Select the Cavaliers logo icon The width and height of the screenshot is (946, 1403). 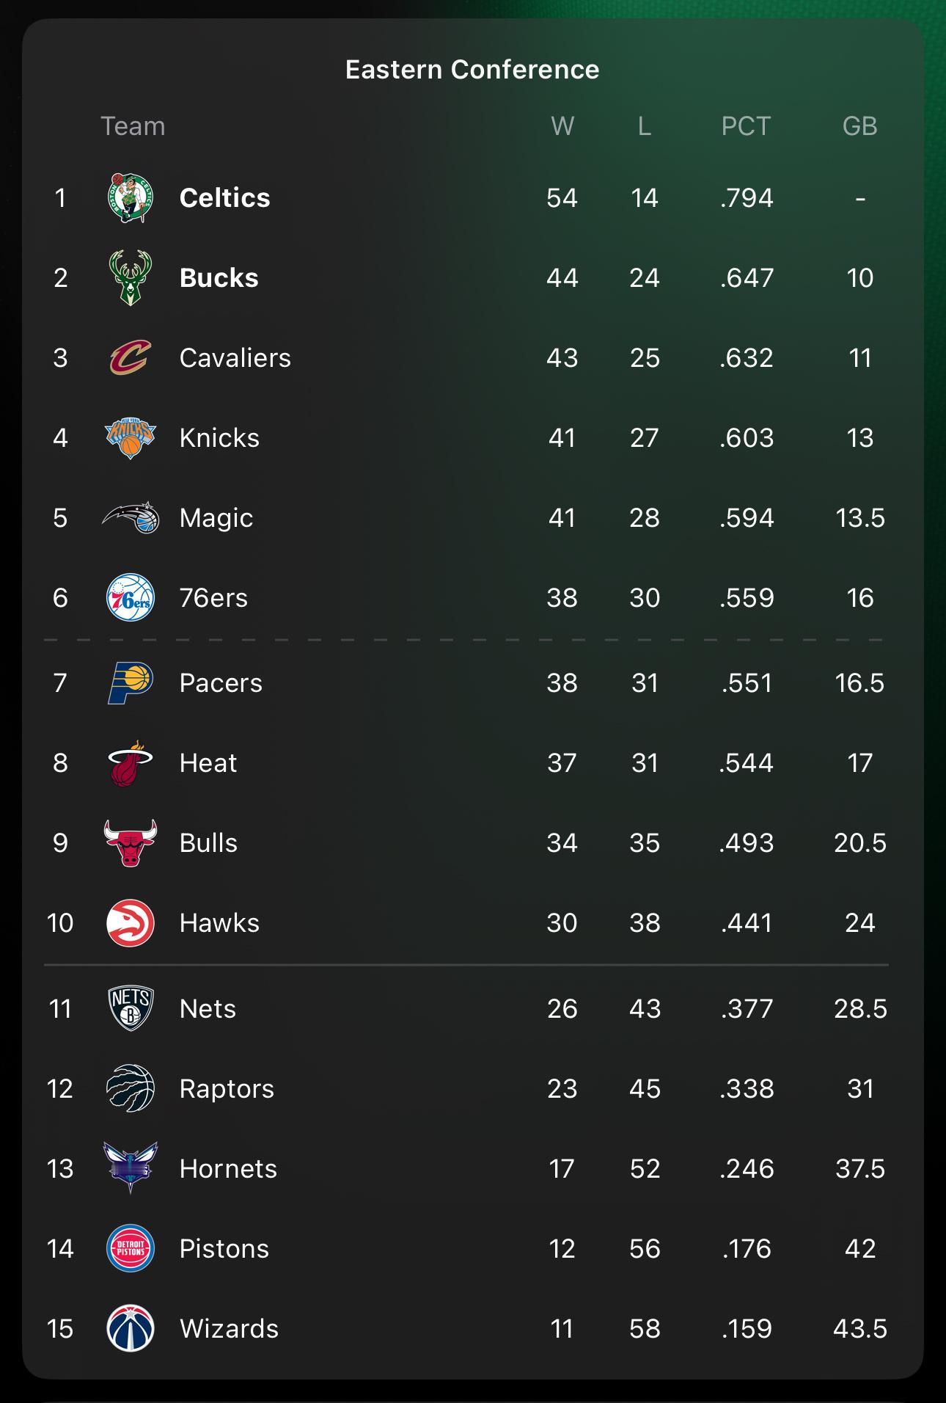131,357
